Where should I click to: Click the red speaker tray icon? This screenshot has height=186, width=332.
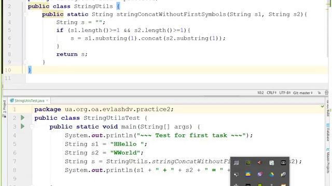click(x=259, y=163)
